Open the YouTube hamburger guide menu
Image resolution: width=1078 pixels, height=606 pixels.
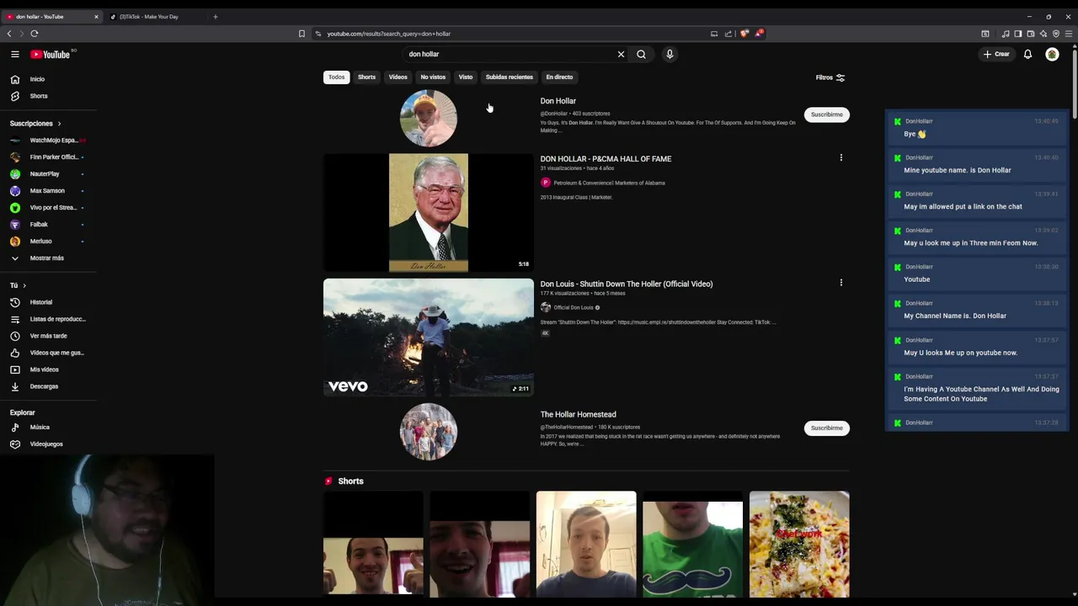click(x=14, y=54)
